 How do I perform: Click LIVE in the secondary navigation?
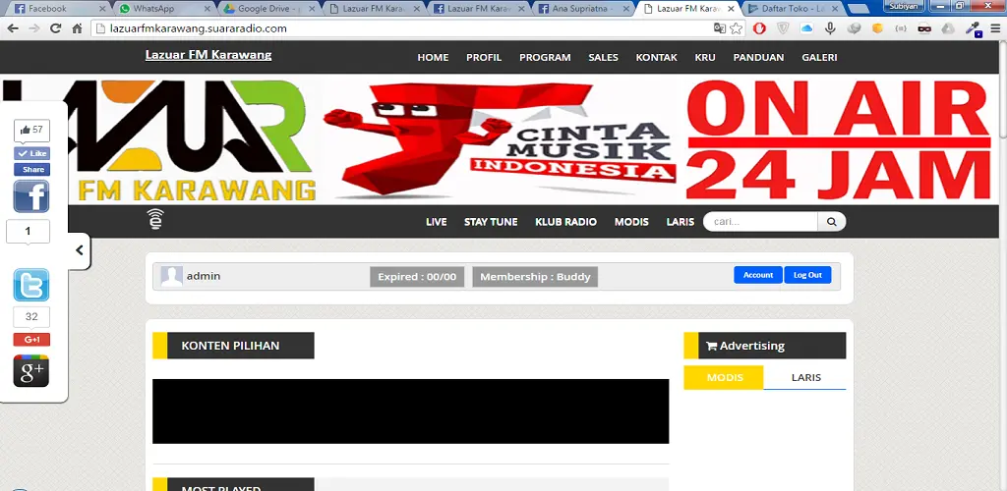pos(436,222)
